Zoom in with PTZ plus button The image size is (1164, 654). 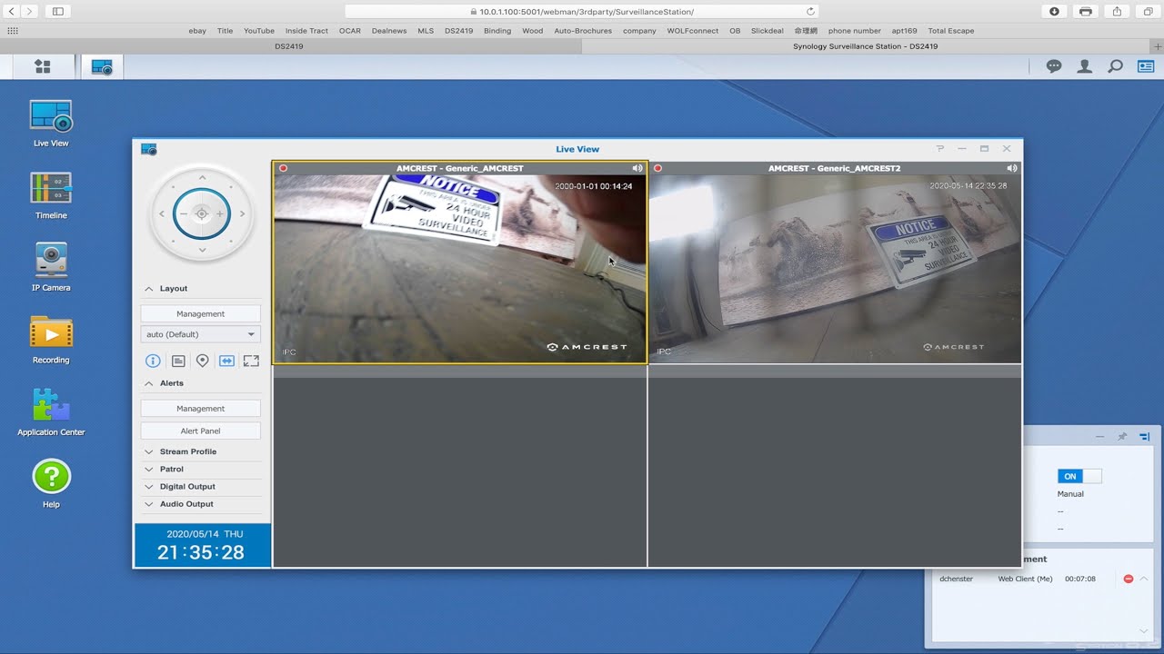(220, 213)
